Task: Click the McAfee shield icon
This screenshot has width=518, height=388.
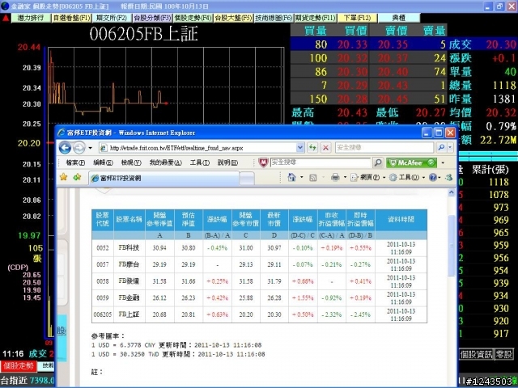Action: point(263,162)
